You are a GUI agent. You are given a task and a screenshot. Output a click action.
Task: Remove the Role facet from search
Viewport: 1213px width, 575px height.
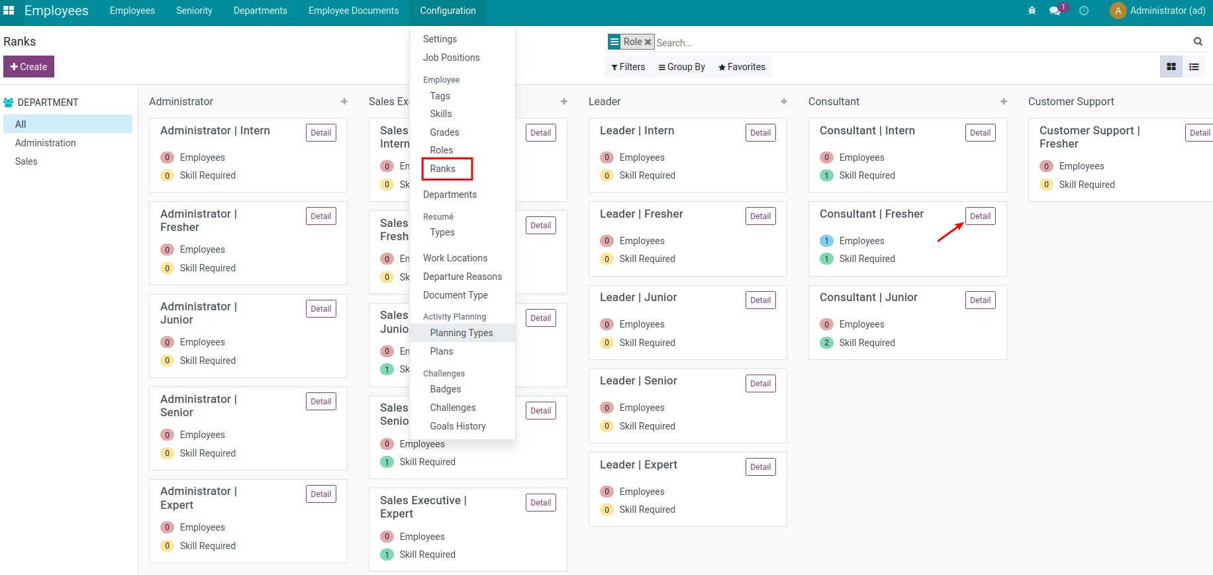click(648, 42)
